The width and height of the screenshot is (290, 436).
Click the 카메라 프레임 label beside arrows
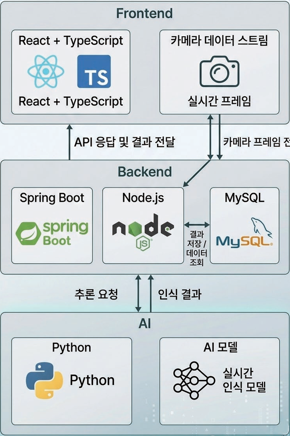coord(256,142)
